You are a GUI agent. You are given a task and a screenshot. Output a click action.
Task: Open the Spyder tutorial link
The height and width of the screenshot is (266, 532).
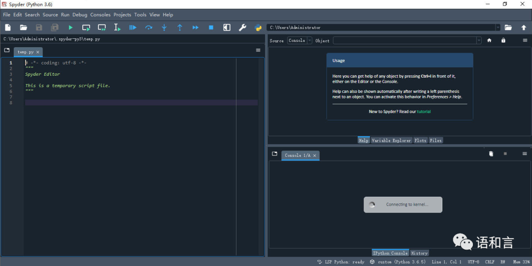pos(424,112)
